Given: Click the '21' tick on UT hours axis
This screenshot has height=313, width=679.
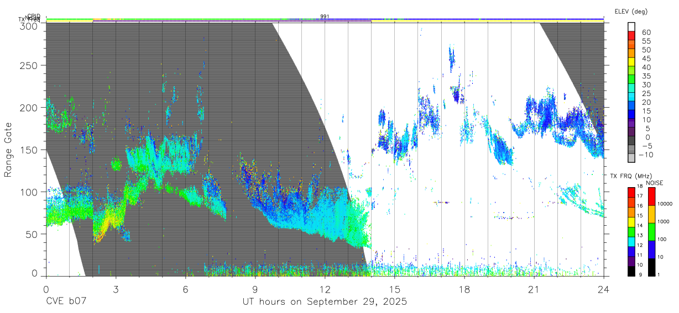Looking at the screenshot, I should tap(534, 289).
